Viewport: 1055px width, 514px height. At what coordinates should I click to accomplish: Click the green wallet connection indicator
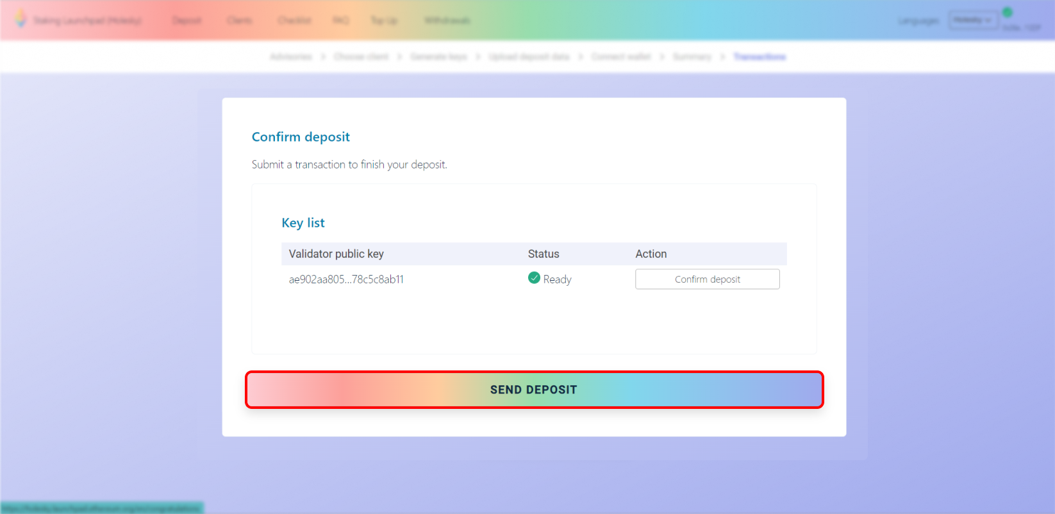(1007, 12)
